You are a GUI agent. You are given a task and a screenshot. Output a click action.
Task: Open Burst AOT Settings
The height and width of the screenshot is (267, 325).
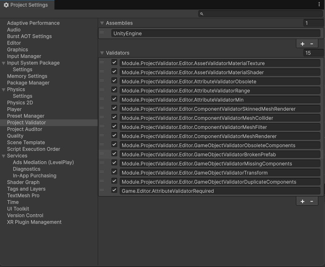[29, 36]
